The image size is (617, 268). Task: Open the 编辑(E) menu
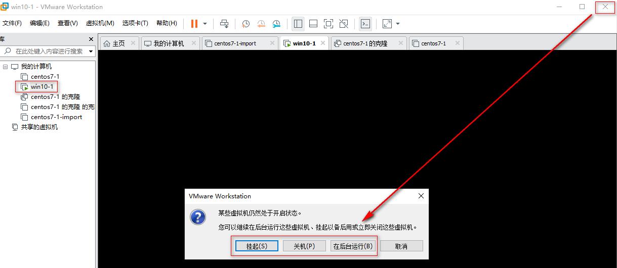39,23
